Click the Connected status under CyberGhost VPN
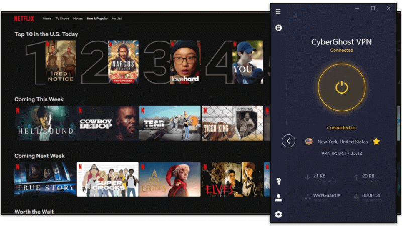 click(x=341, y=50)
